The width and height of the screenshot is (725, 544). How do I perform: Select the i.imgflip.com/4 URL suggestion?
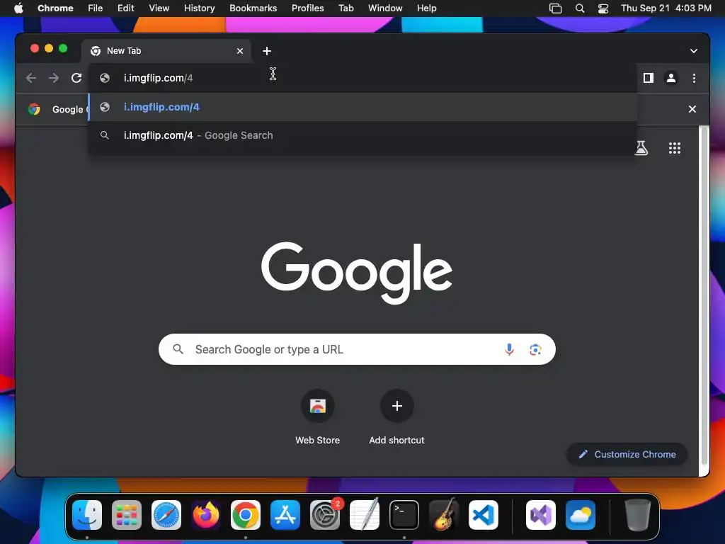coord(363,107)
